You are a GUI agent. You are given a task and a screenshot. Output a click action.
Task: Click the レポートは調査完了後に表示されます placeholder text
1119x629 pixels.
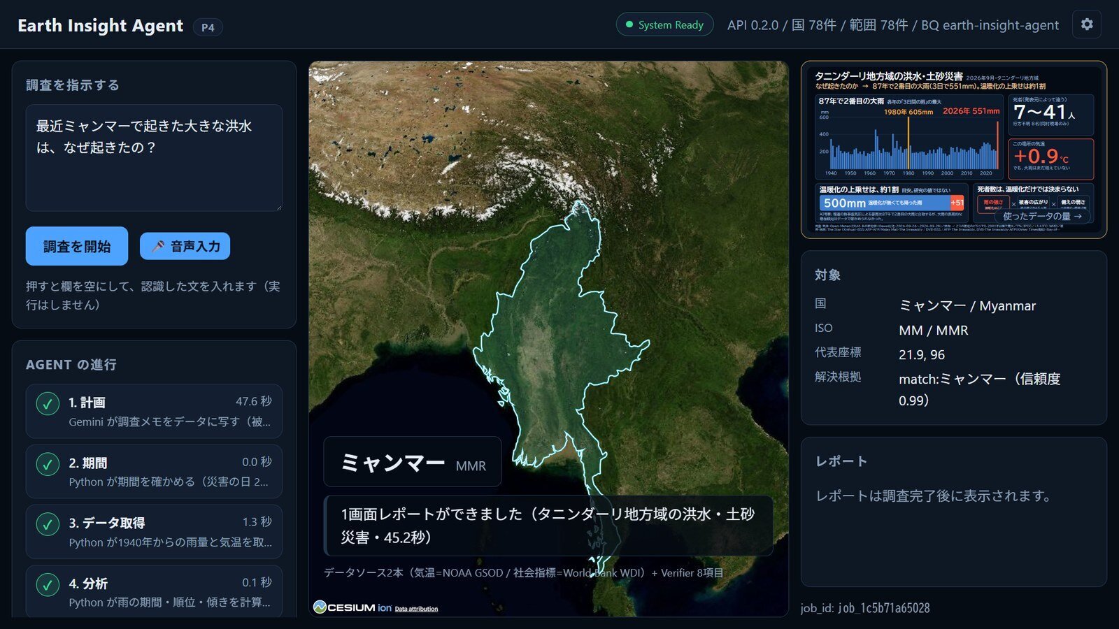[936, 496]
